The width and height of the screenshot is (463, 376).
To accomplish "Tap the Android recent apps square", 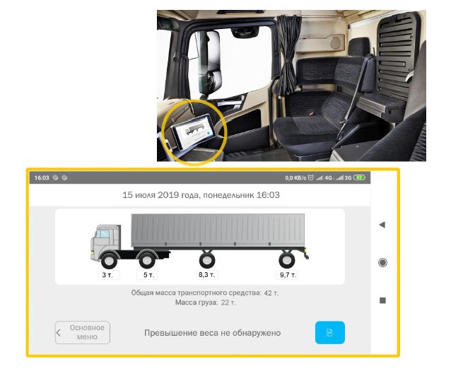I will (382, 300).
